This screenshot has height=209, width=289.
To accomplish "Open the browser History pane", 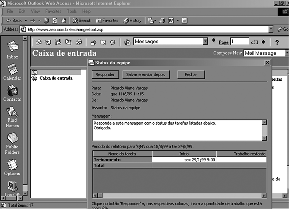I will 132,20.
